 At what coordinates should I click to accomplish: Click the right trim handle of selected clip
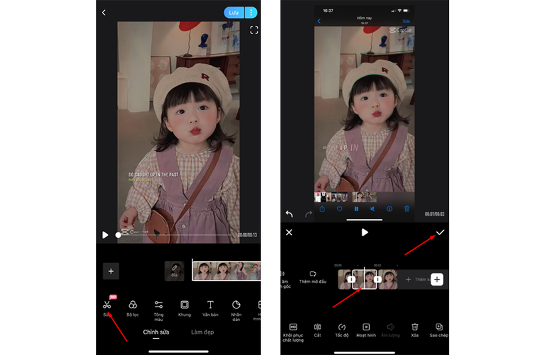click(x=377, y=279)
